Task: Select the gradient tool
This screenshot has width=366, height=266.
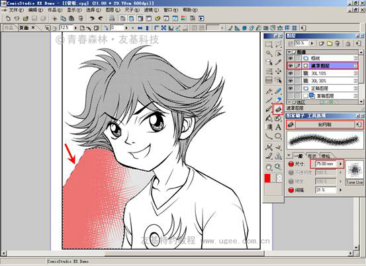Action: (x=269, y=127)
